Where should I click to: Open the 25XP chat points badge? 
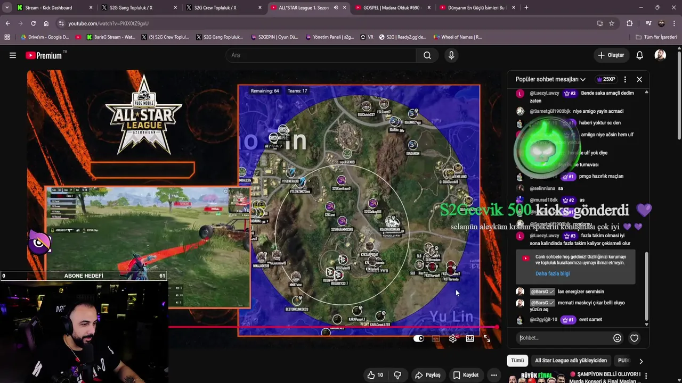606,79
